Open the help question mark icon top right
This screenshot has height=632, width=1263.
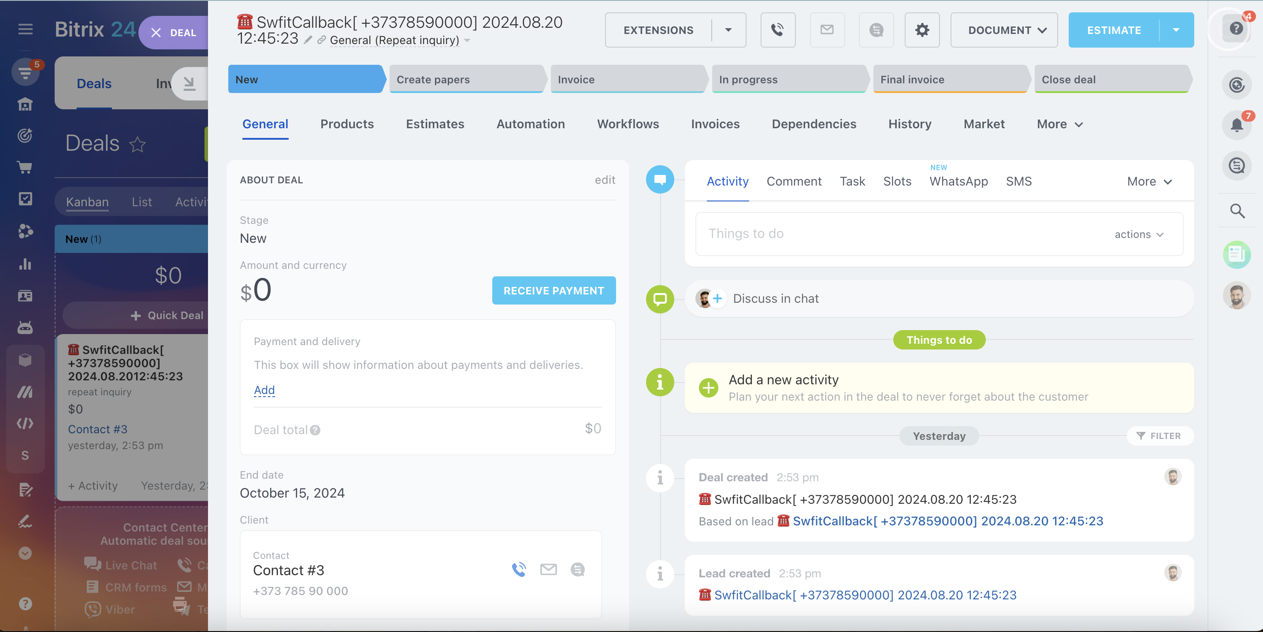pos(1236,29)
